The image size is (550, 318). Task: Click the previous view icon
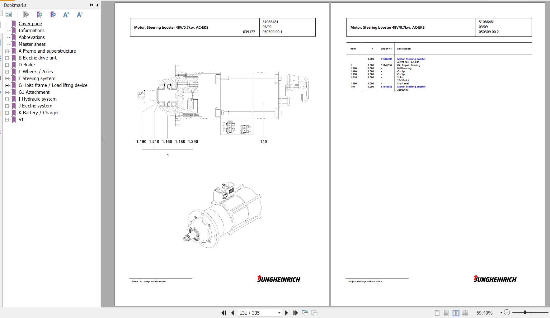coord(305,313)
